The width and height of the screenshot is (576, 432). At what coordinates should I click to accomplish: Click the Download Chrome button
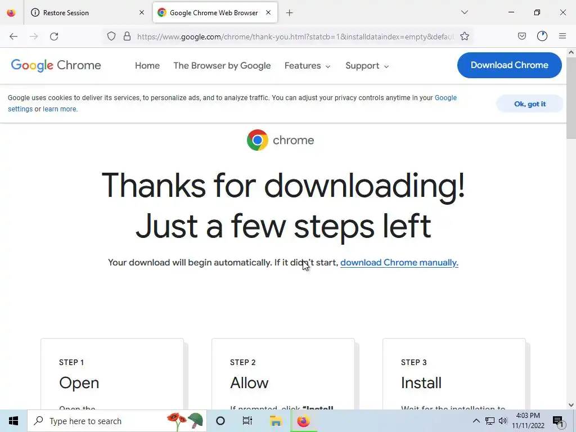click(510, 65)
